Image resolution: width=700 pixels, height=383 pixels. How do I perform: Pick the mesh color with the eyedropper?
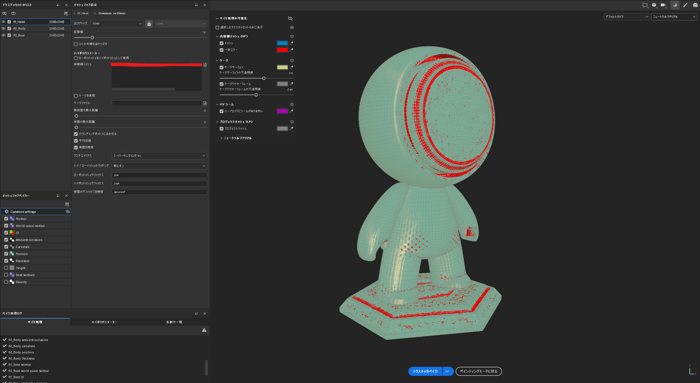291,43
